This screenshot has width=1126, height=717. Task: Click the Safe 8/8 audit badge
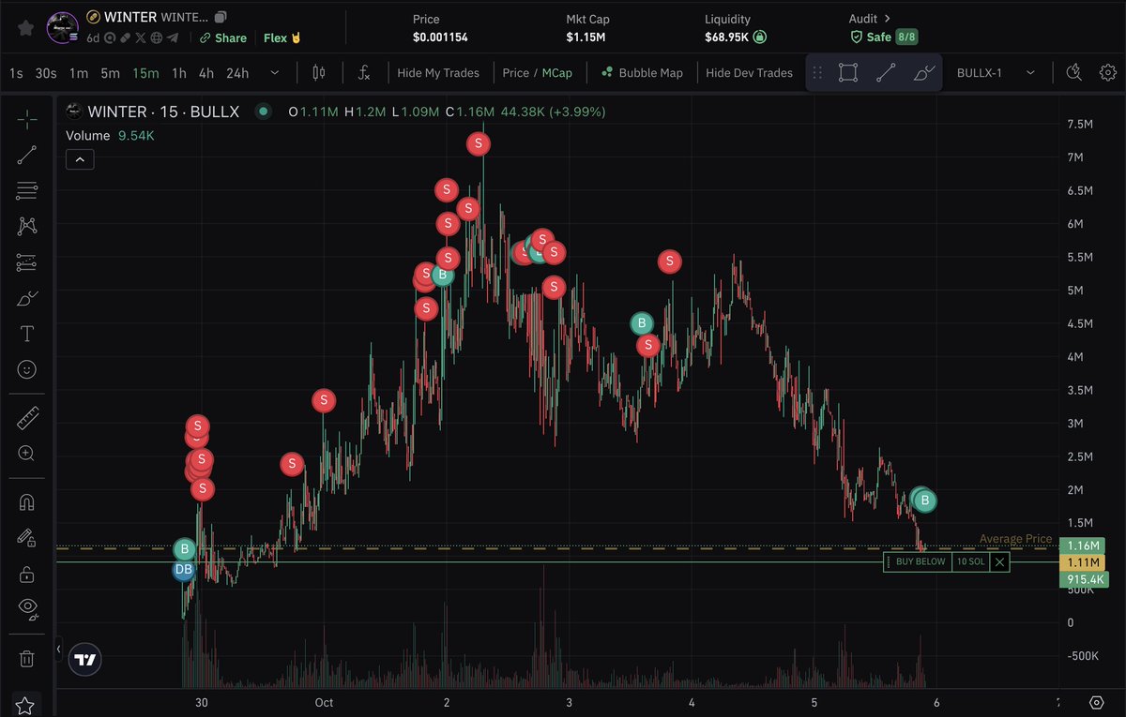[x=882, y=37]
